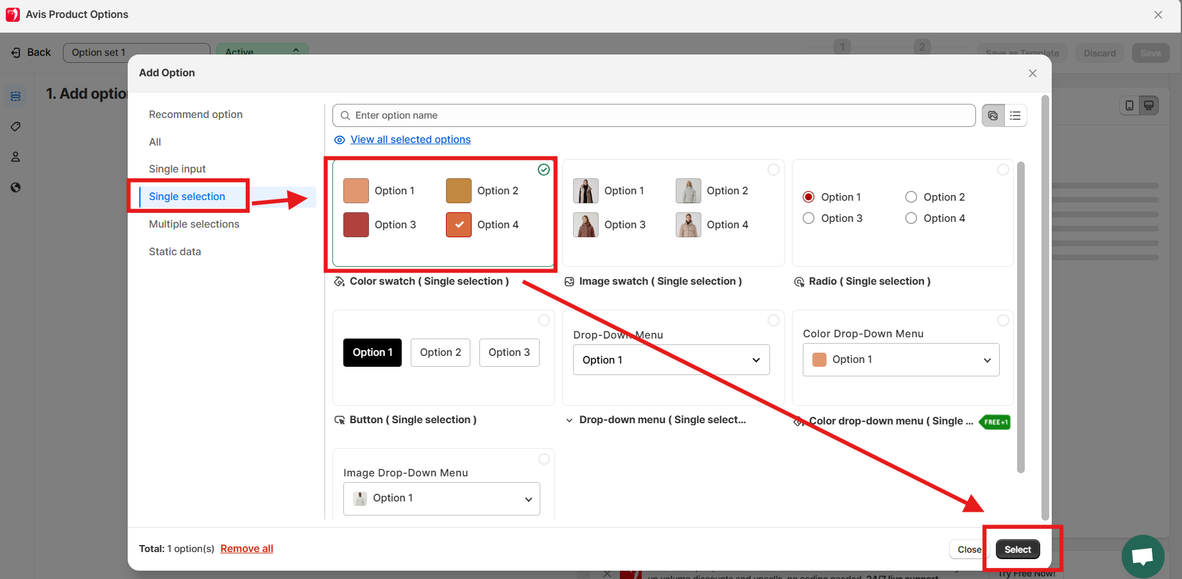
Task: Expand the Image Drop-Down Menu selector
Action: point(441,498)
